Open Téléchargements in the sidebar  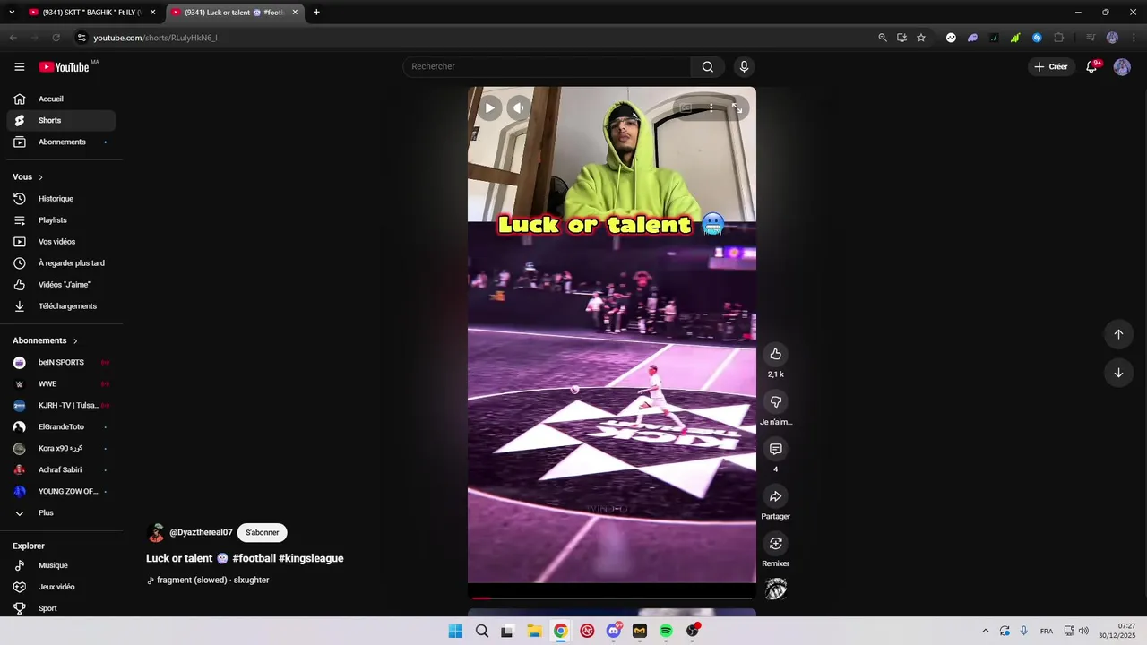(x=61, y=306)
